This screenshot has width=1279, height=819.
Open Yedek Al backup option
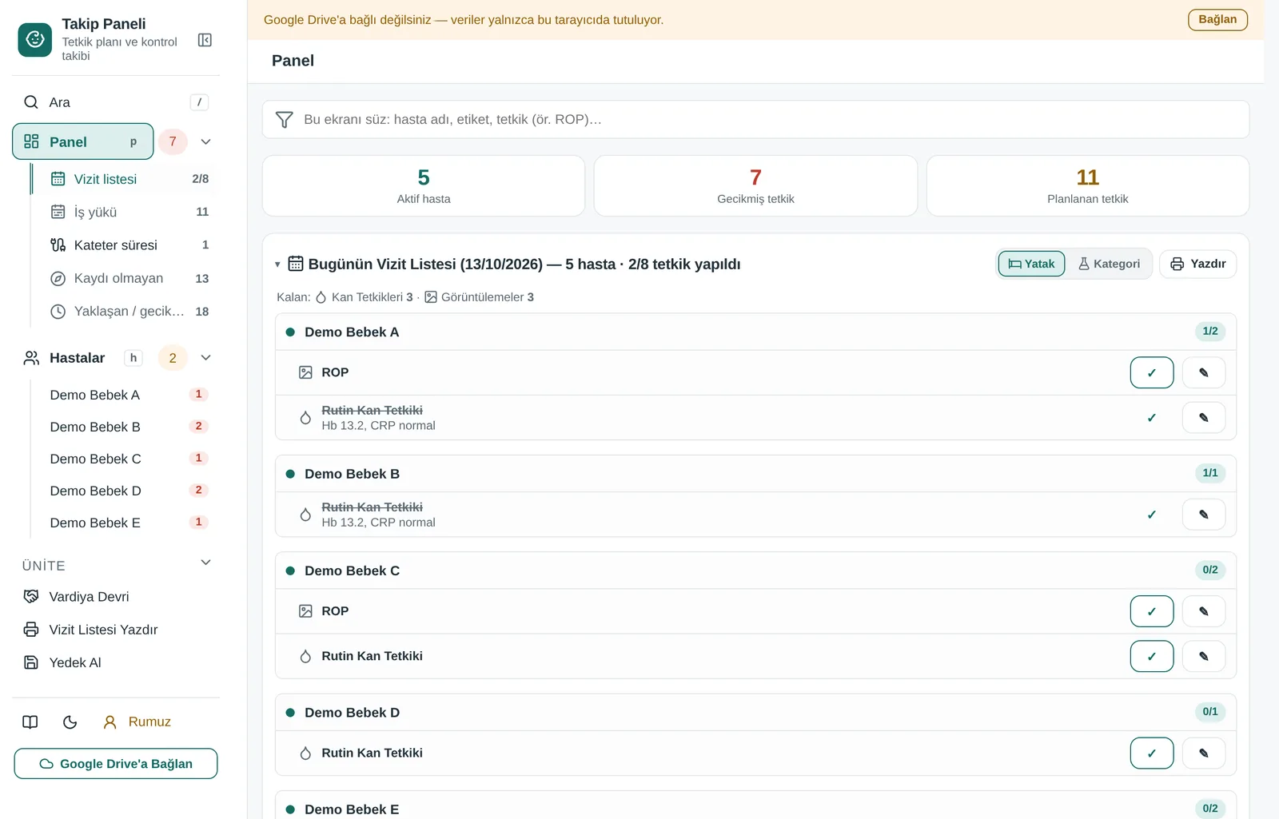(x=116, y=662)
